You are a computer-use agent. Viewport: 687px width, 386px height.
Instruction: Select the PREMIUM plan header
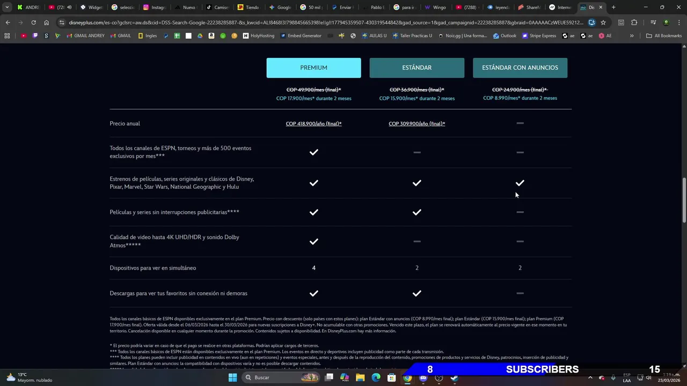click(313, 68)
